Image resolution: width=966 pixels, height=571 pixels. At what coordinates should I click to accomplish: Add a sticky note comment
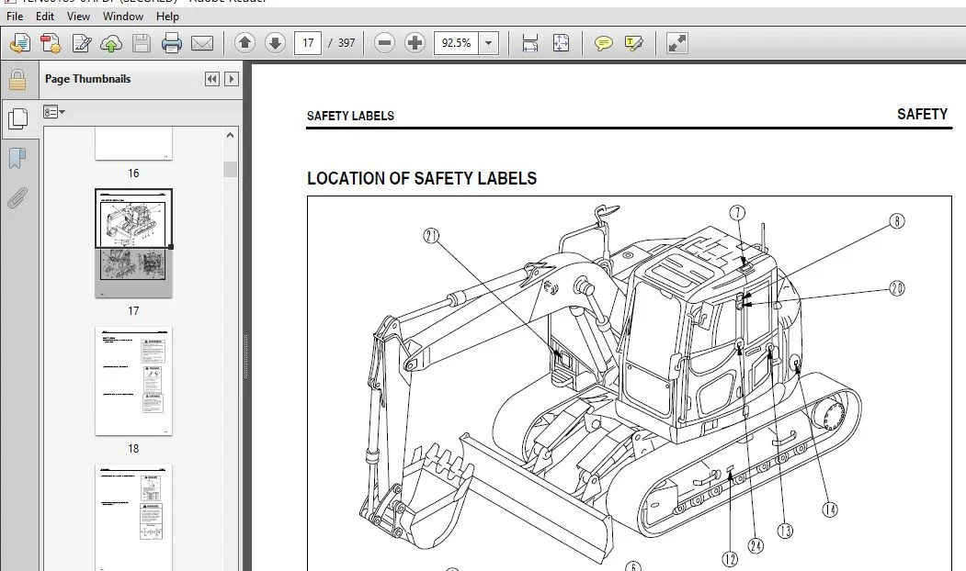[603, 43]
